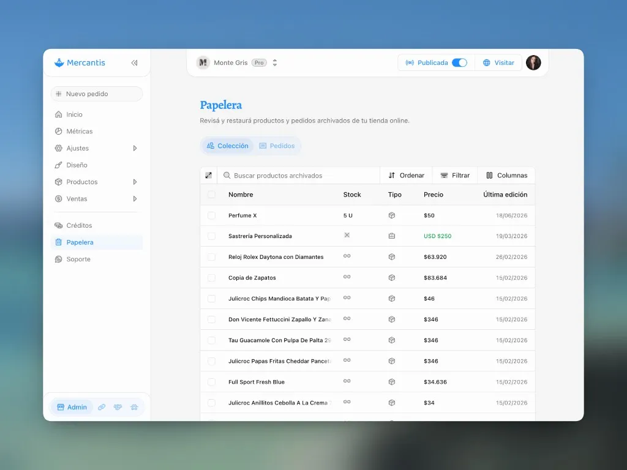The image size is (627, 470).
Task: Check the Sastrería Personalizada row checkbox
Action: point(211,236)
